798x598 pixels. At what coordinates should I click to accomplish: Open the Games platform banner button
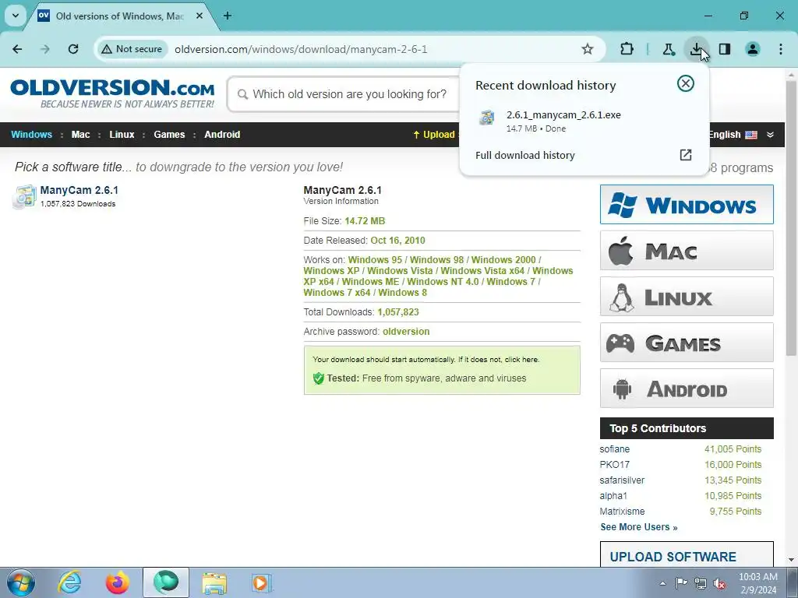(x=687, y=343)
